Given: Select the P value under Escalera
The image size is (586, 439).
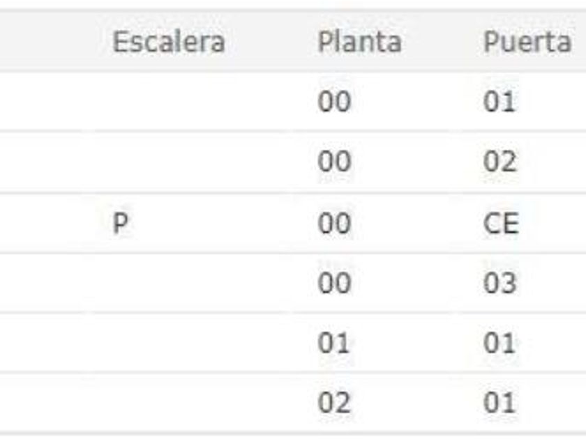Looking at the screenshot, I should coord(119,224).
